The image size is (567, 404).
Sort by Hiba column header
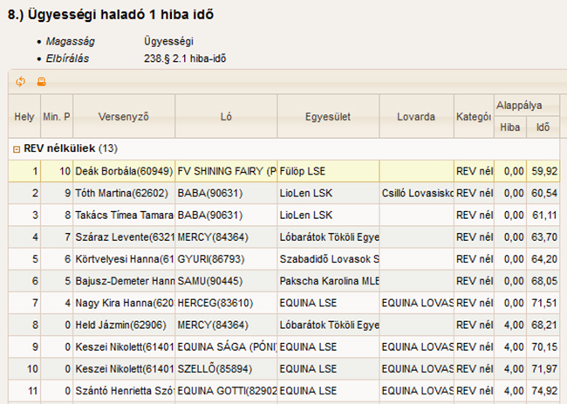pyautogui.click(x=509, y=127)
